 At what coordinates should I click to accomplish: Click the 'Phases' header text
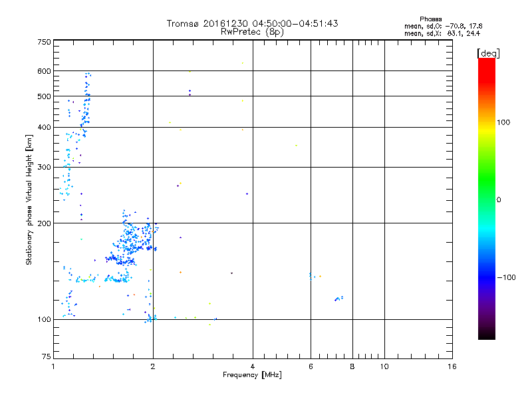tap(430, 19)
